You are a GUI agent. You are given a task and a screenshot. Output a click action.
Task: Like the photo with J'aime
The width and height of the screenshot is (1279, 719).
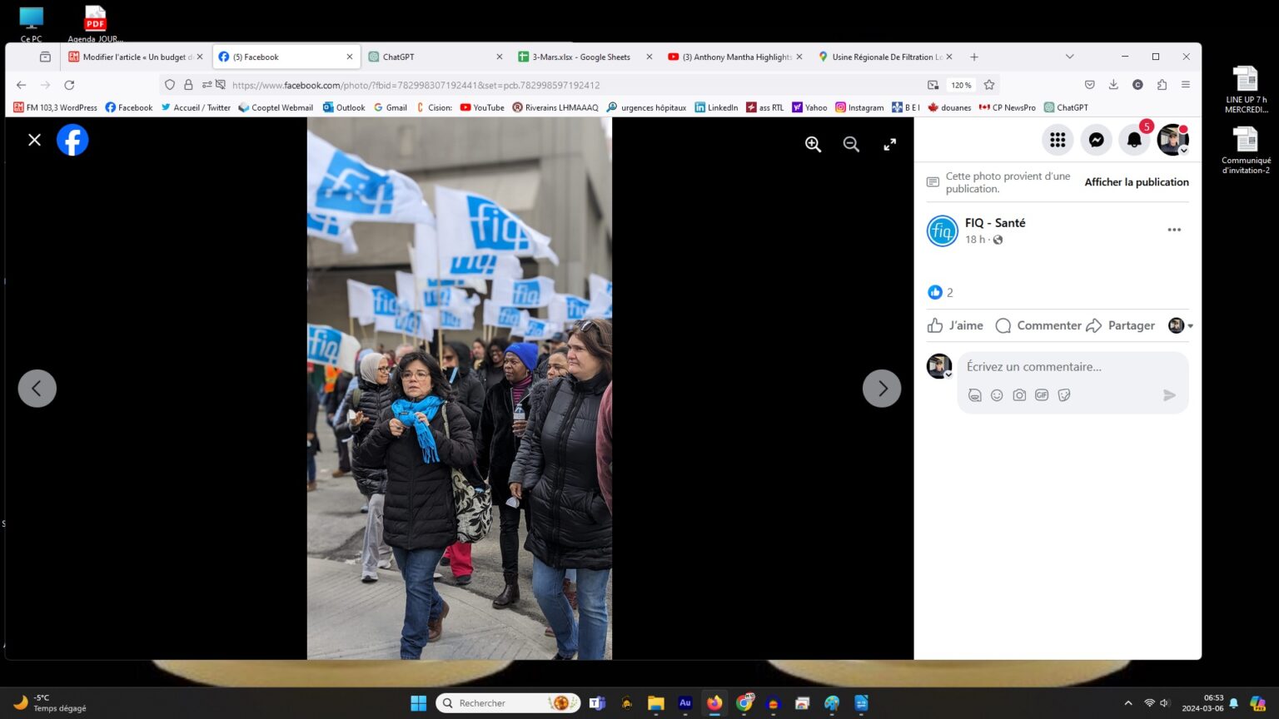tap(956, 325)
